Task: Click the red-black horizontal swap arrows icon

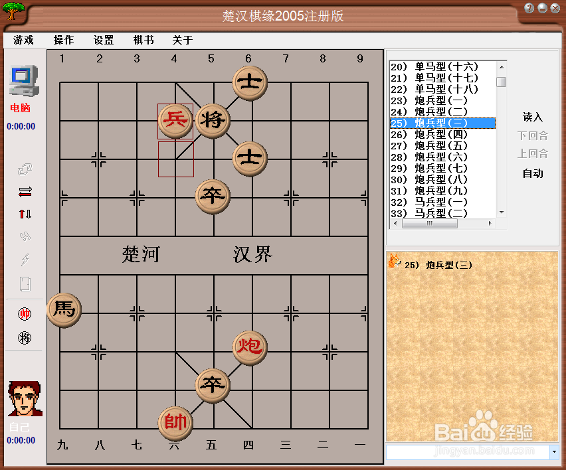Action: [x=25, y=192]
